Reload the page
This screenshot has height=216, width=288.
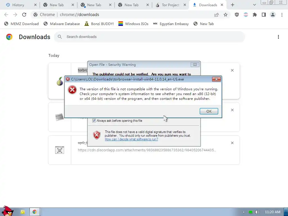(24, 15)
